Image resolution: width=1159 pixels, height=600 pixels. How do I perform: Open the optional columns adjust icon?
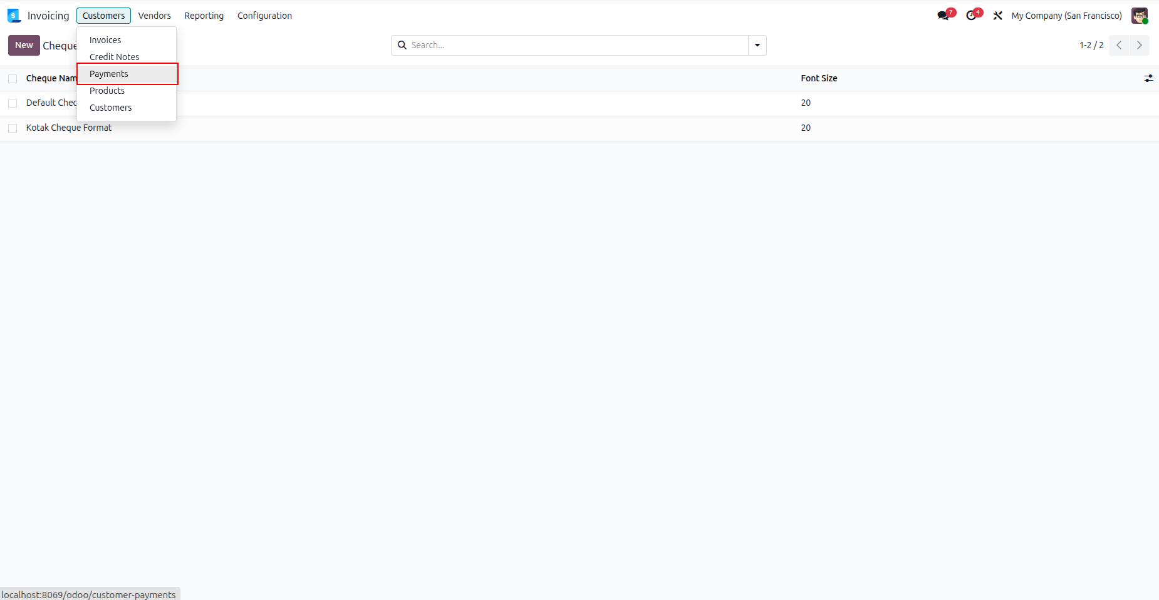(1148, 78)
